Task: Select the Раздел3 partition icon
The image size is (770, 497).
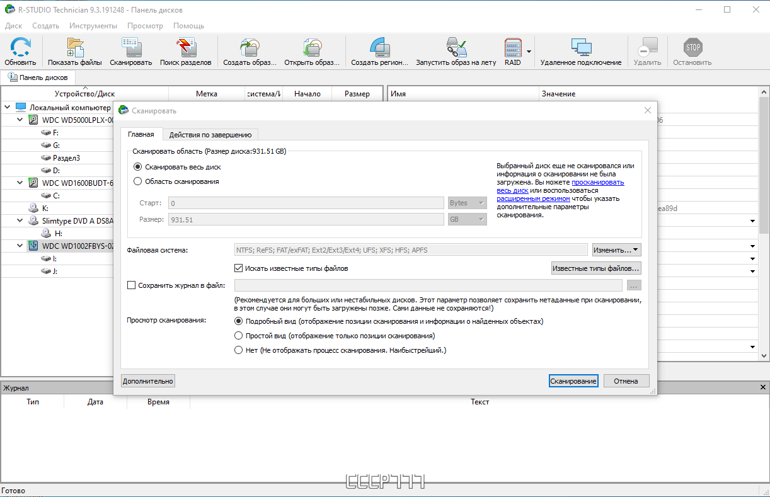Action: click(46, 157)
